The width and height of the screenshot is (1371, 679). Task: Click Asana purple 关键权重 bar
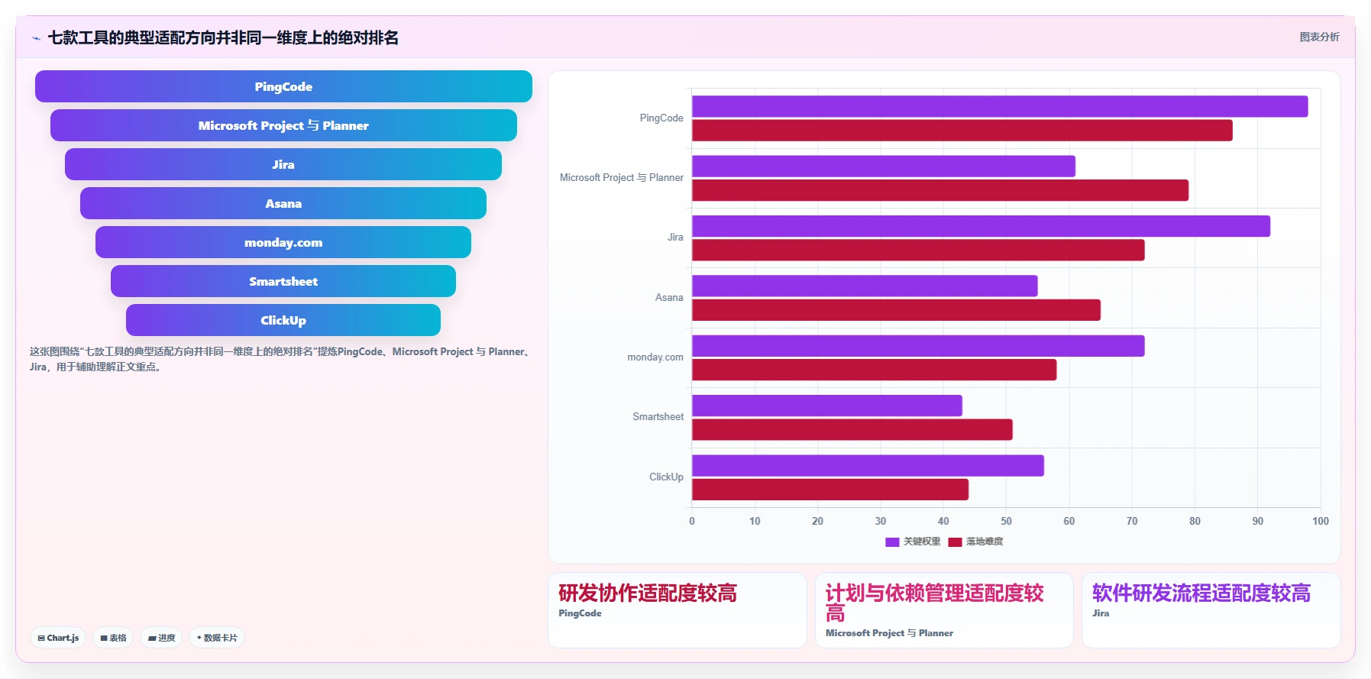point(865,286)
